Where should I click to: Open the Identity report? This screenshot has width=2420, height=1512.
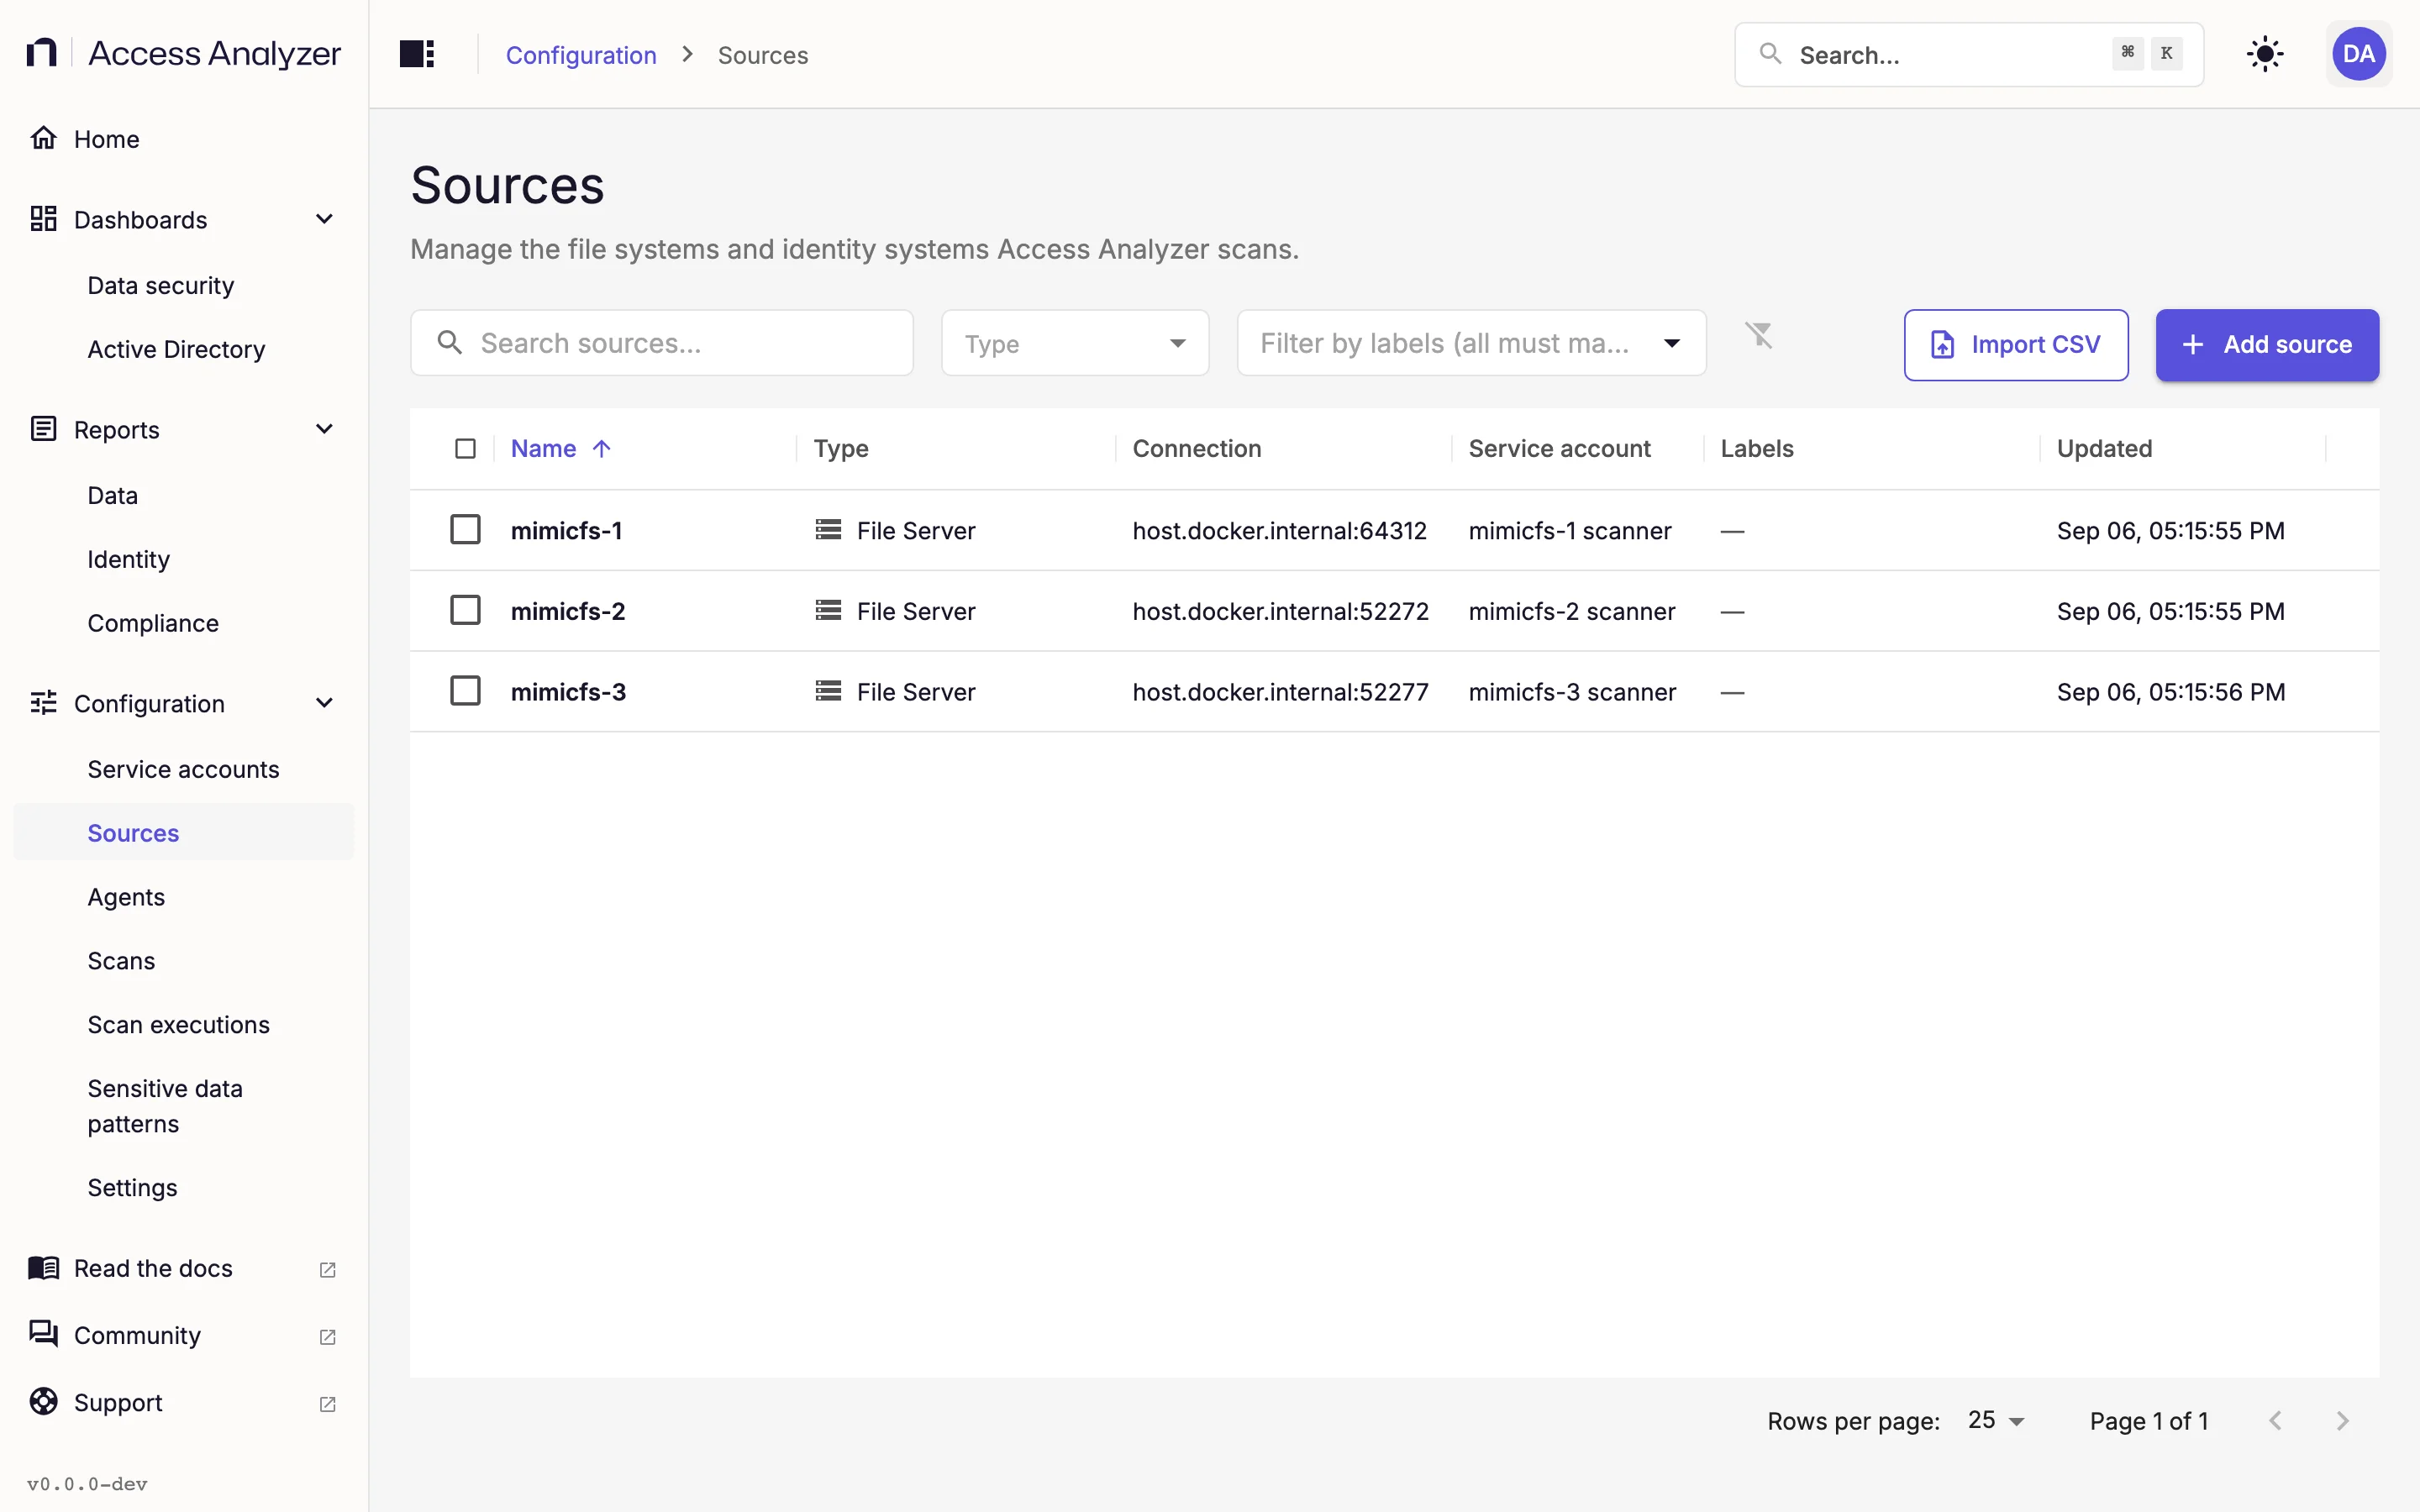[128, 560]
